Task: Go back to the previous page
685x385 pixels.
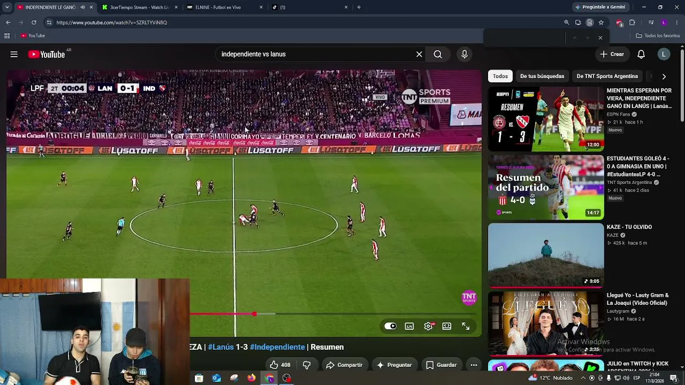Action: point(8,22)
